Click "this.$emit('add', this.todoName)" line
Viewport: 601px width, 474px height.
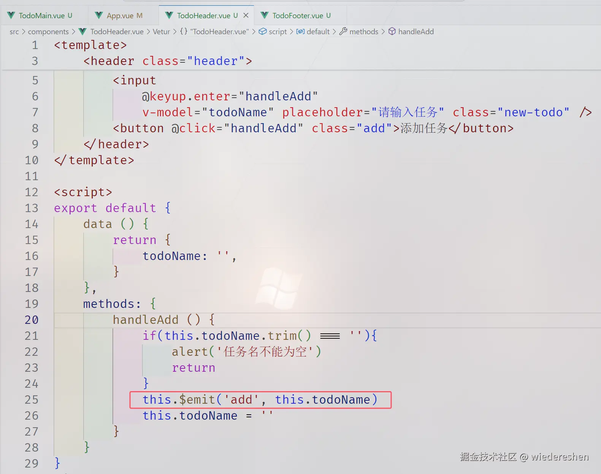[x=260, y=399]
